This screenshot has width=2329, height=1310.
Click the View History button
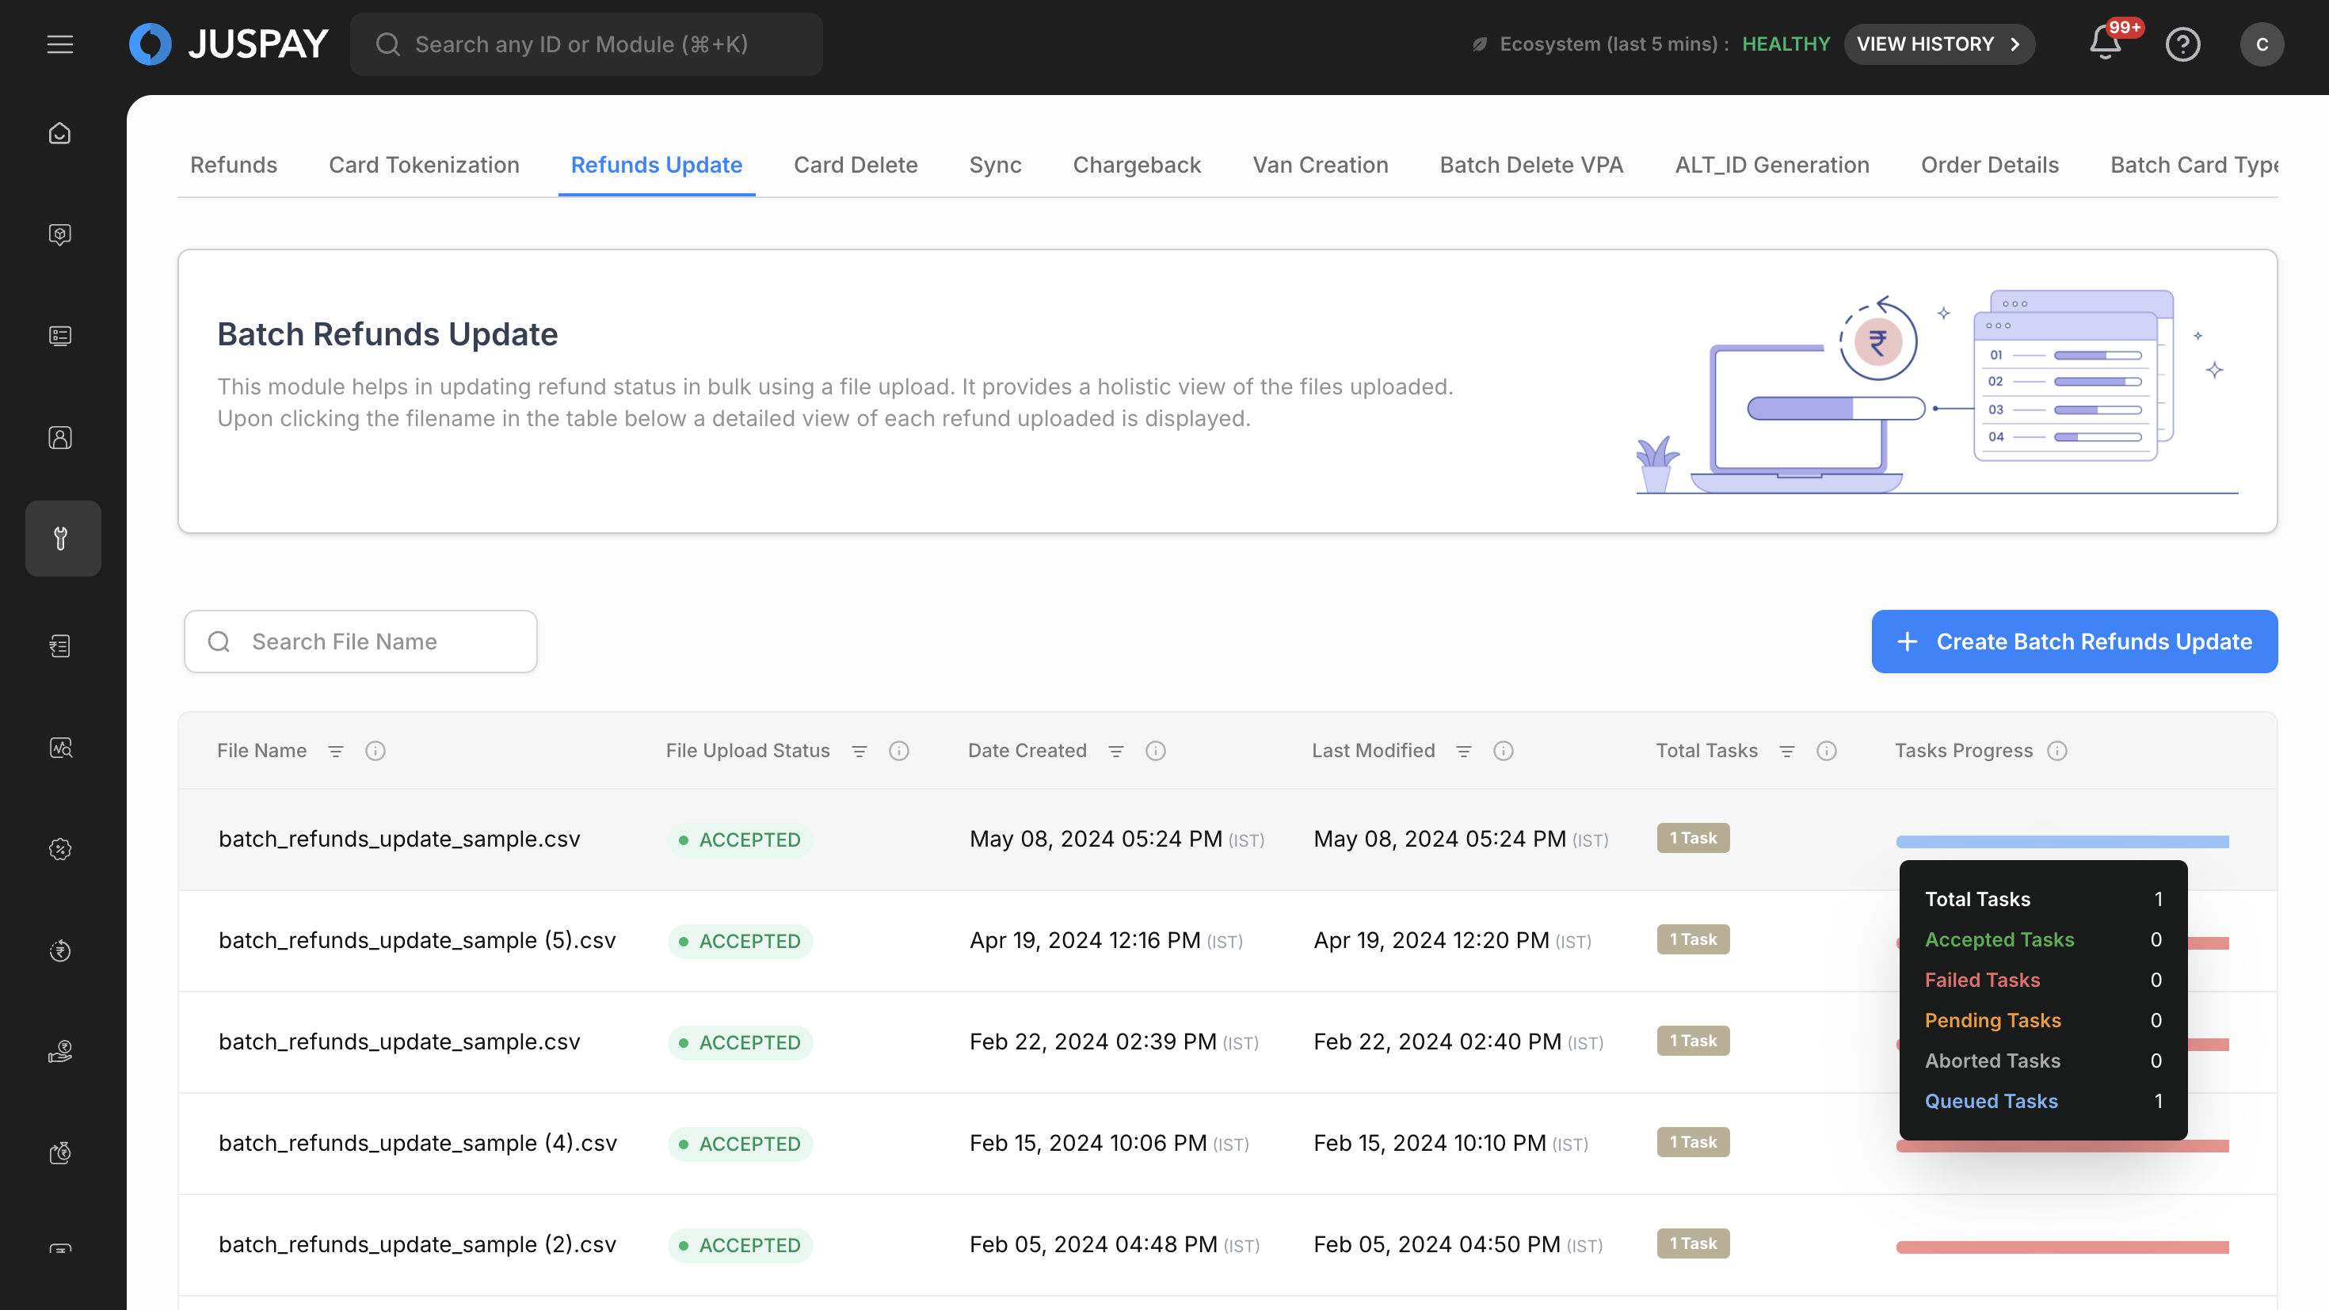(x=1938, y=44)
